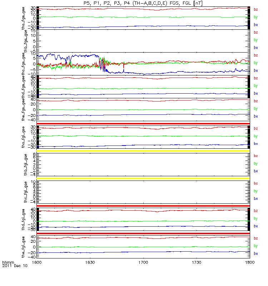Viewport: 268px width, 286px height.
Task: Click the thd_fgs_gse y-axis label
Action: (23, 87)
